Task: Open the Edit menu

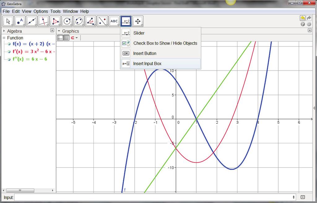Action: (16, 11)
